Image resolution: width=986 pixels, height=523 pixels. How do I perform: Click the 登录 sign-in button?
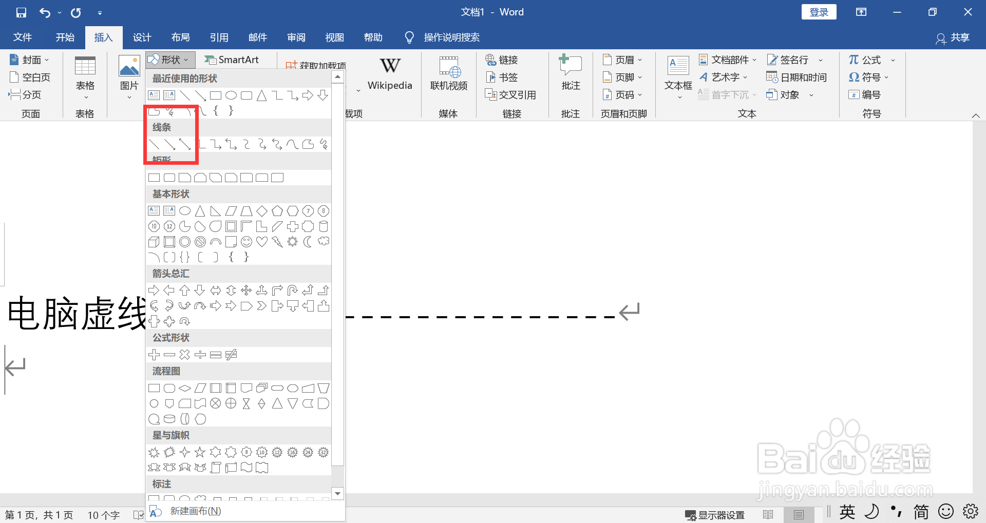[x=819, y=12]
